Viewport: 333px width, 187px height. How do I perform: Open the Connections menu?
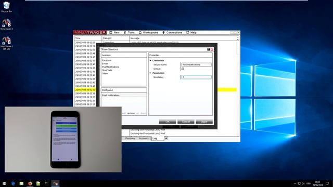[172, 32]
